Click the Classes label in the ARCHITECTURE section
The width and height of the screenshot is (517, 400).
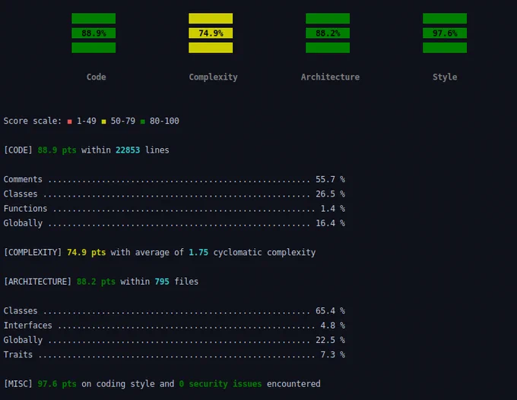(x=21, y=310)
